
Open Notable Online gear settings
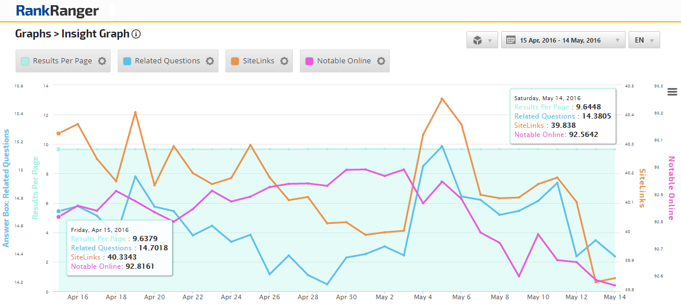tap(381, 61)
